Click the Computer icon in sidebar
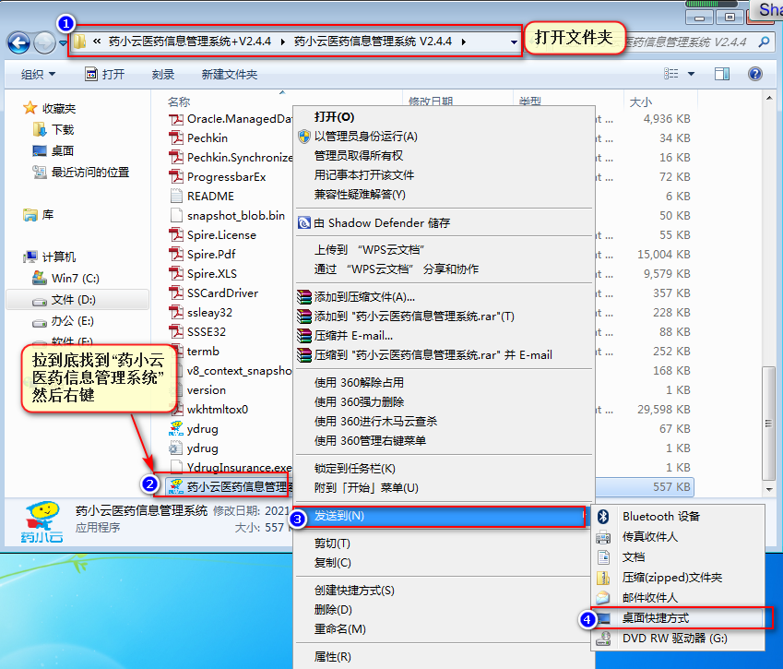Image resolution: width=783 pixels, height=669 pixels. tap(30, 257)
